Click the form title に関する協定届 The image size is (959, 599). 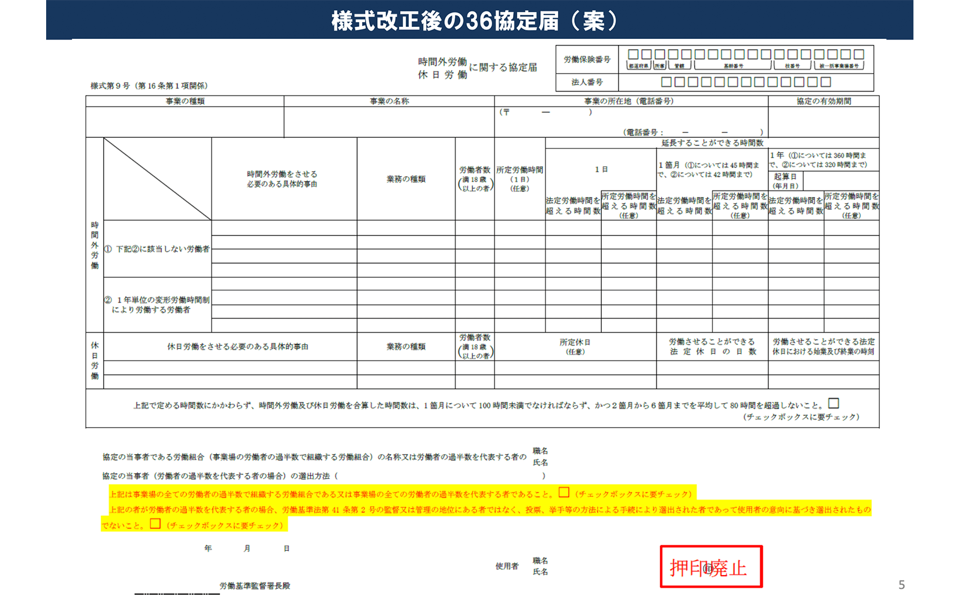coord(503,67)
